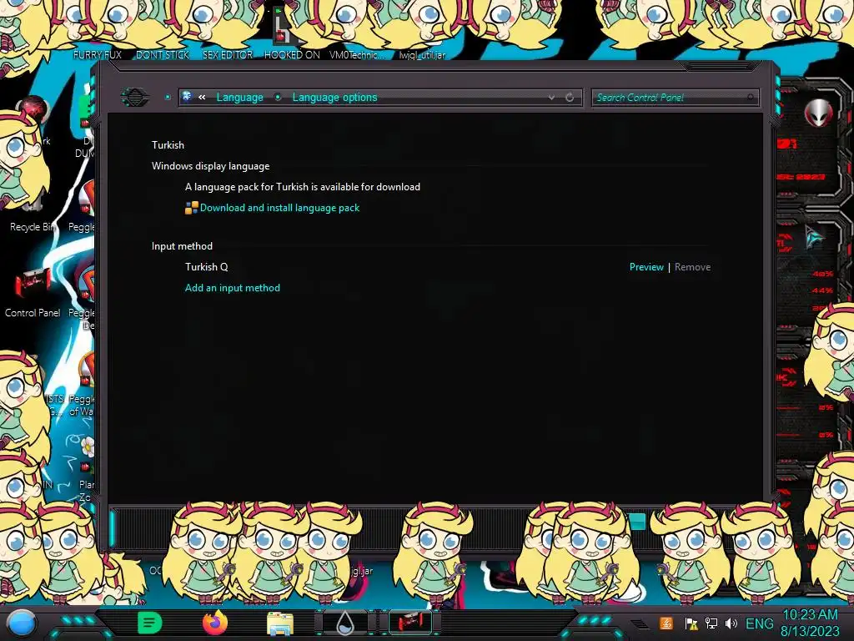Click Add an input method

(x=233, y=288)
